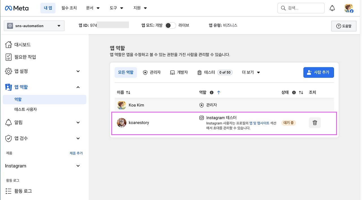Viewport: 362px width, 200px height.
Task: Delete koanestory with the trash icon
Action: (x=315, y=123)
